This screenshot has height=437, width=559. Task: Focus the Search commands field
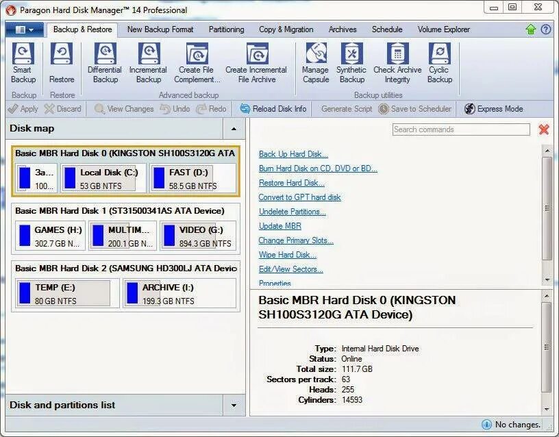coord(461,129)
